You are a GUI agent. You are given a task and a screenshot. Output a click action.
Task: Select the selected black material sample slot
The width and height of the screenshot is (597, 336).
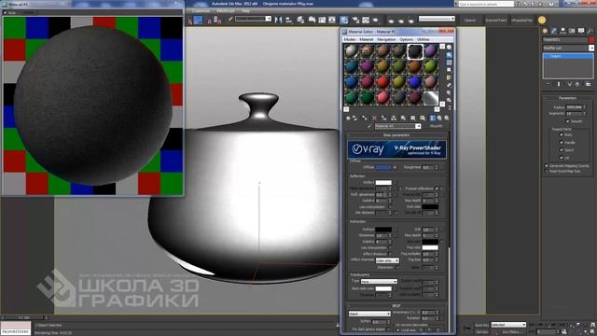[414, 51]
